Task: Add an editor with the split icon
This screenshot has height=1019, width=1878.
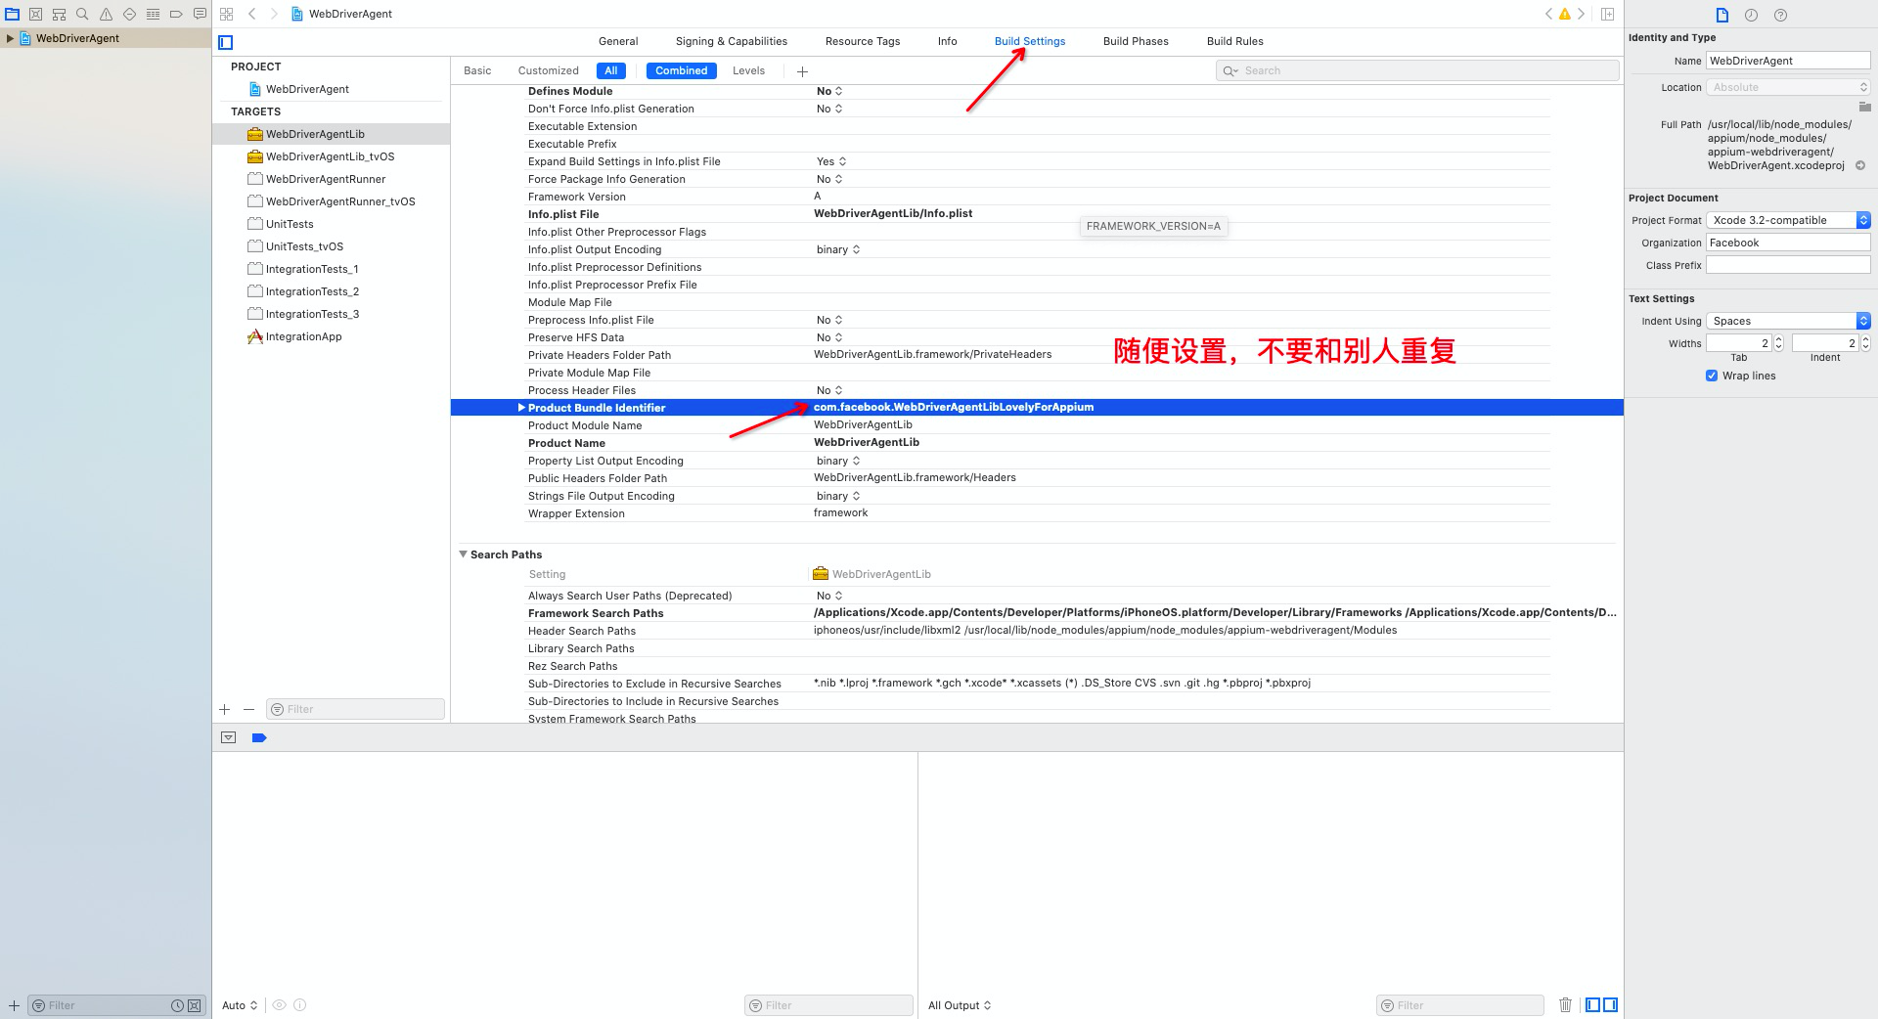Action: 1607,14
